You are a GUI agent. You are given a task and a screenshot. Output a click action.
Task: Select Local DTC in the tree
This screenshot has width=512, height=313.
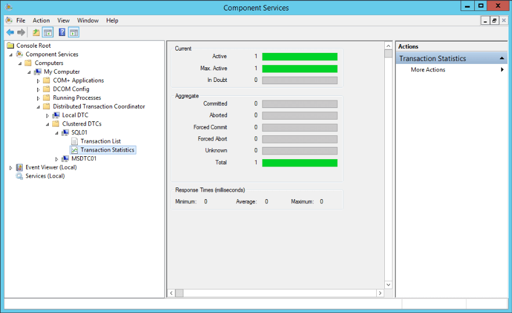[75, 115]
